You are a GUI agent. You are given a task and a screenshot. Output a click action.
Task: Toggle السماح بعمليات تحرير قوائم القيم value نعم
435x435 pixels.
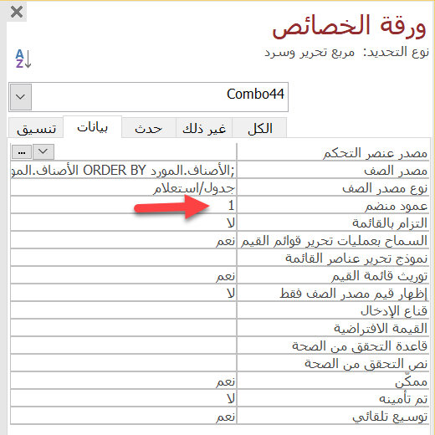pos(123,241)
